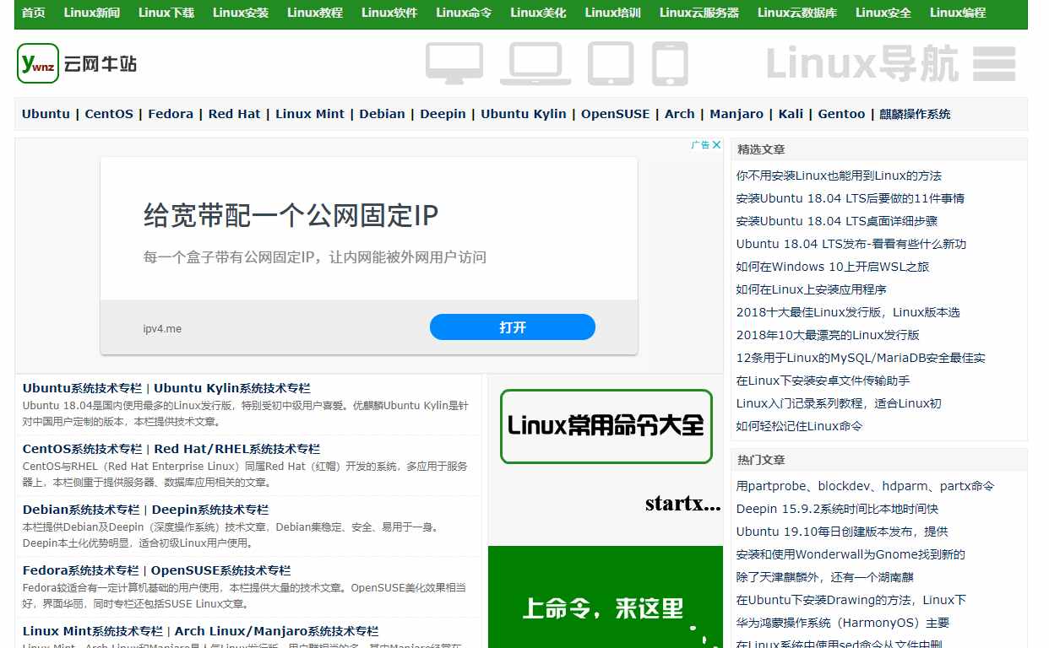Open Ubuntu Kylin系统技术专栏 link
Image resolution: width=1049 pixels, height=648 pixels.
tap(232, 388)
